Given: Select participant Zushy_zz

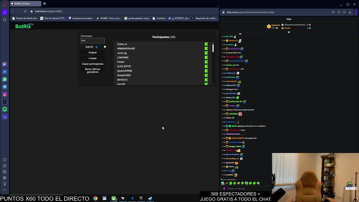Looking at the screenshot, I should coord(122,44).
